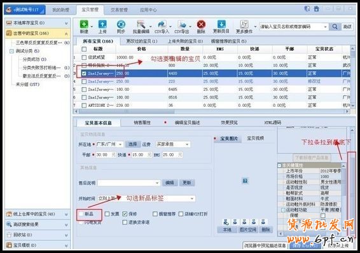The image size is (360, 253).
Task: Click the red 删除 delete toolbar icon
Action: tap(201, 24)
